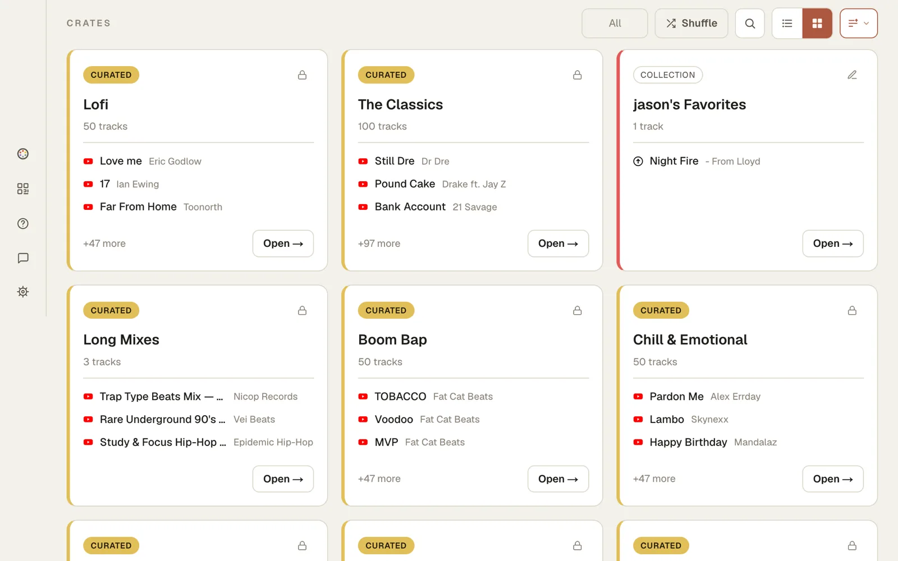The height and width of the screenshot is (561, 898).
Task: Click the QR grid icon in sidebar
Action: pos(23,188)
